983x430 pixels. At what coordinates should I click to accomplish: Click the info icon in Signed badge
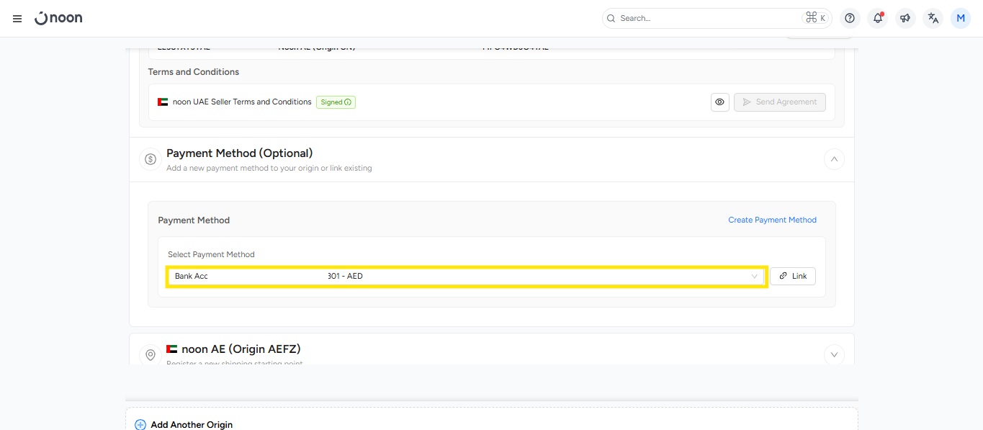tap(349, 102)
